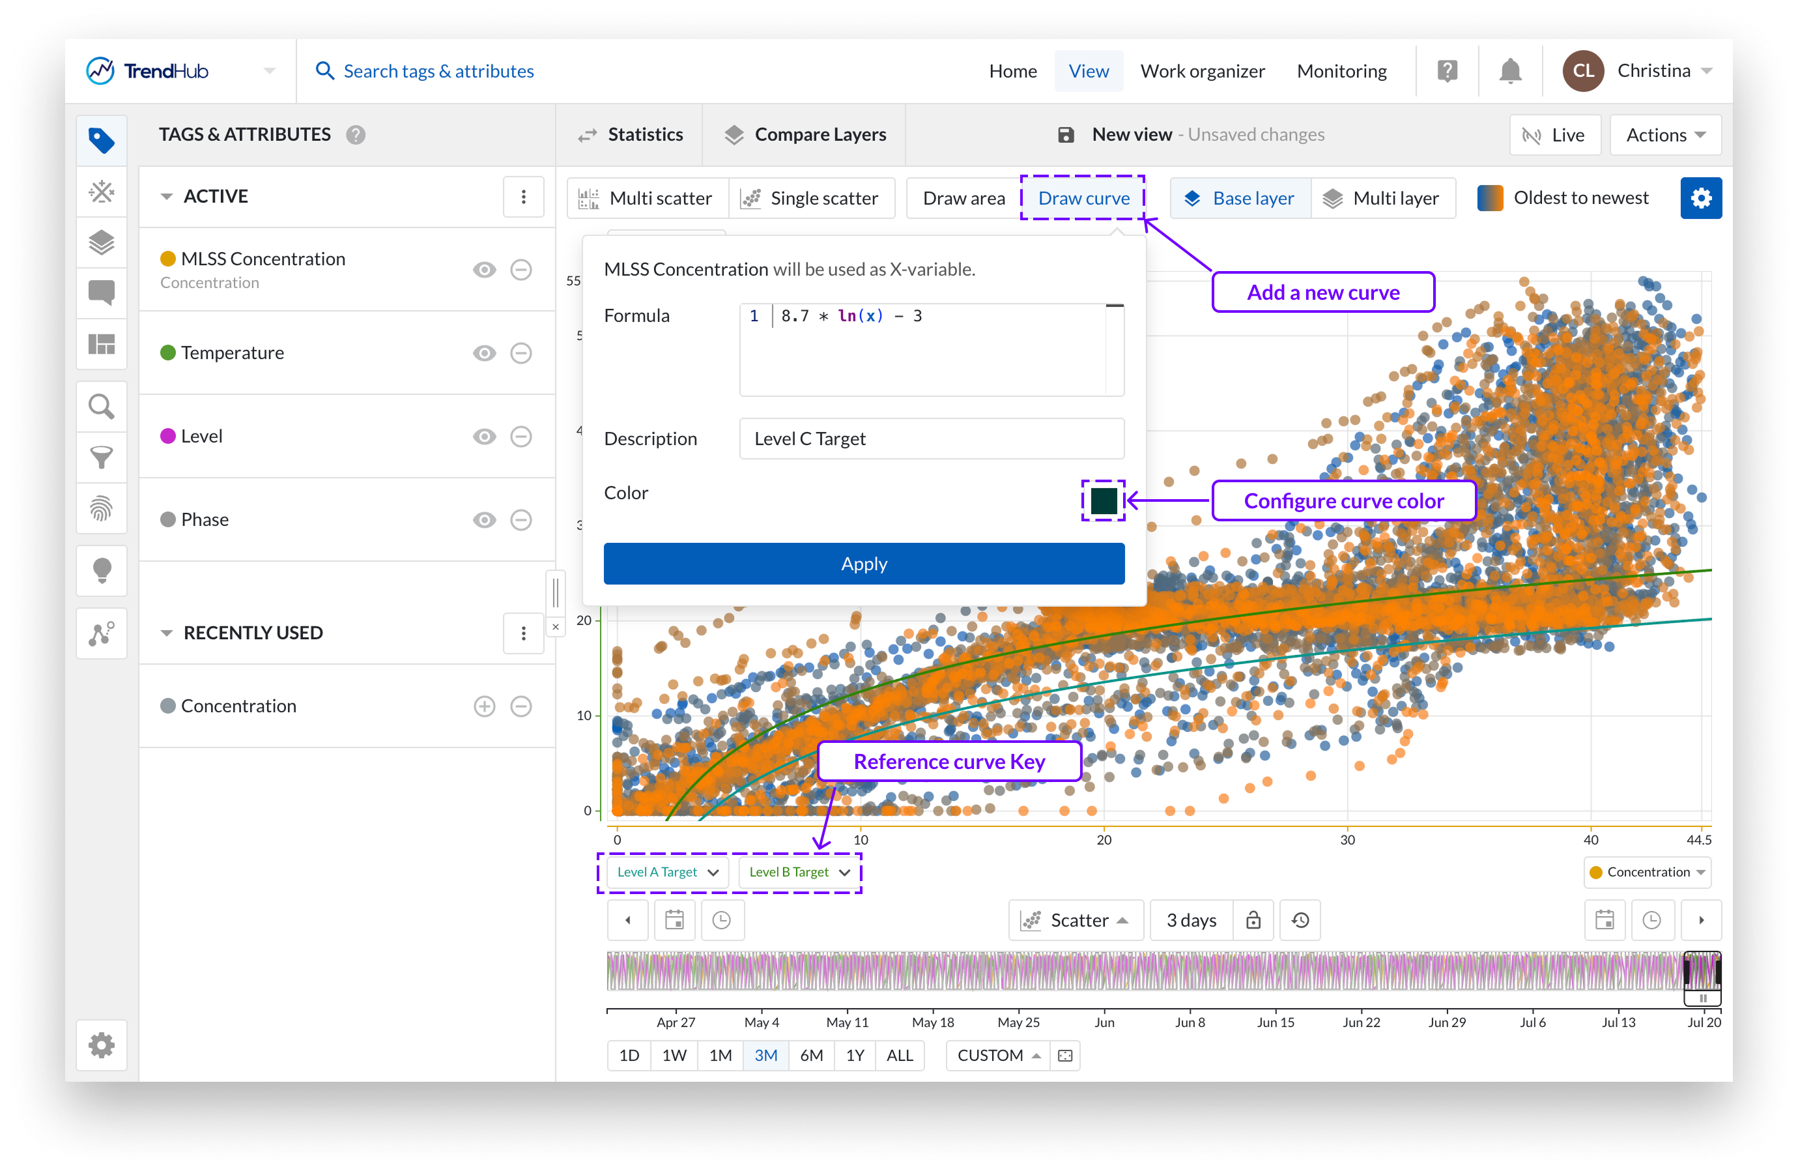This screenshot has width=1798, height=1173.
Task: Toggle visibility of the Level tag
Action: coord(484,436)
